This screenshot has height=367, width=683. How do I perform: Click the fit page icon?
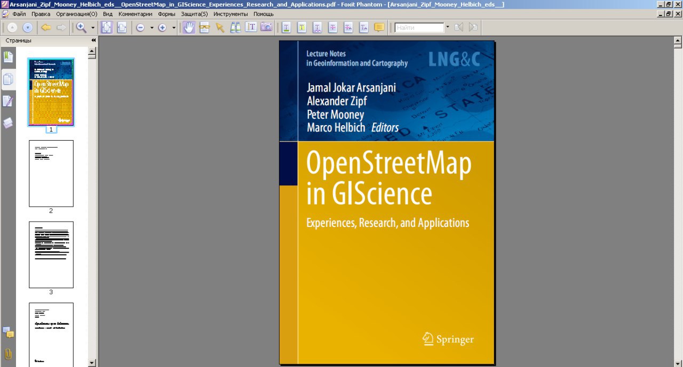tap(107, 28)
